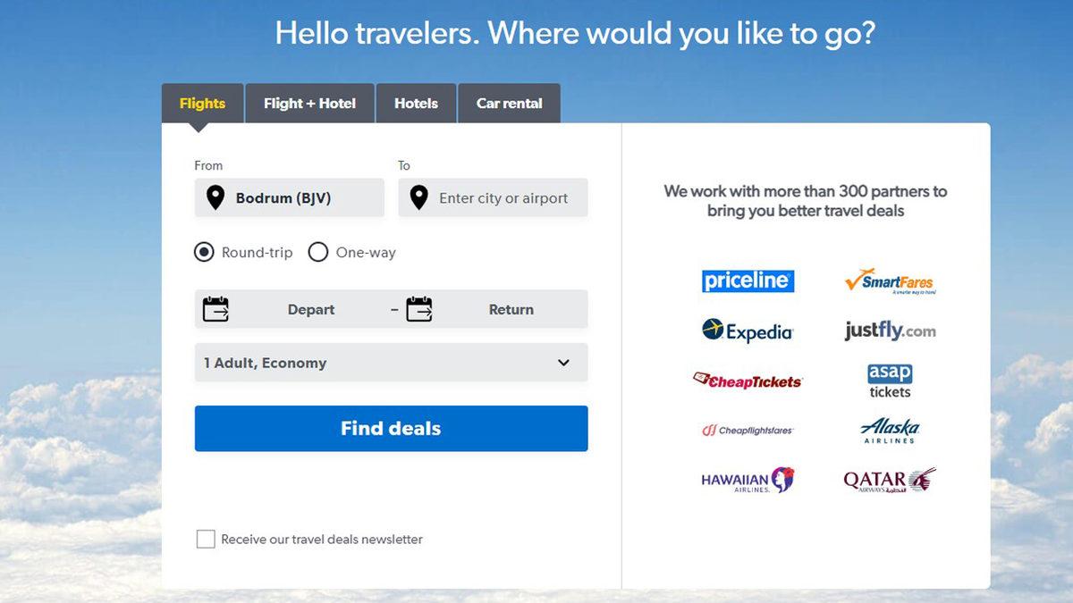Expand the 1 Adult, Economy selector chevron
Screen dimensions: 1073x603
coord(563,363)
